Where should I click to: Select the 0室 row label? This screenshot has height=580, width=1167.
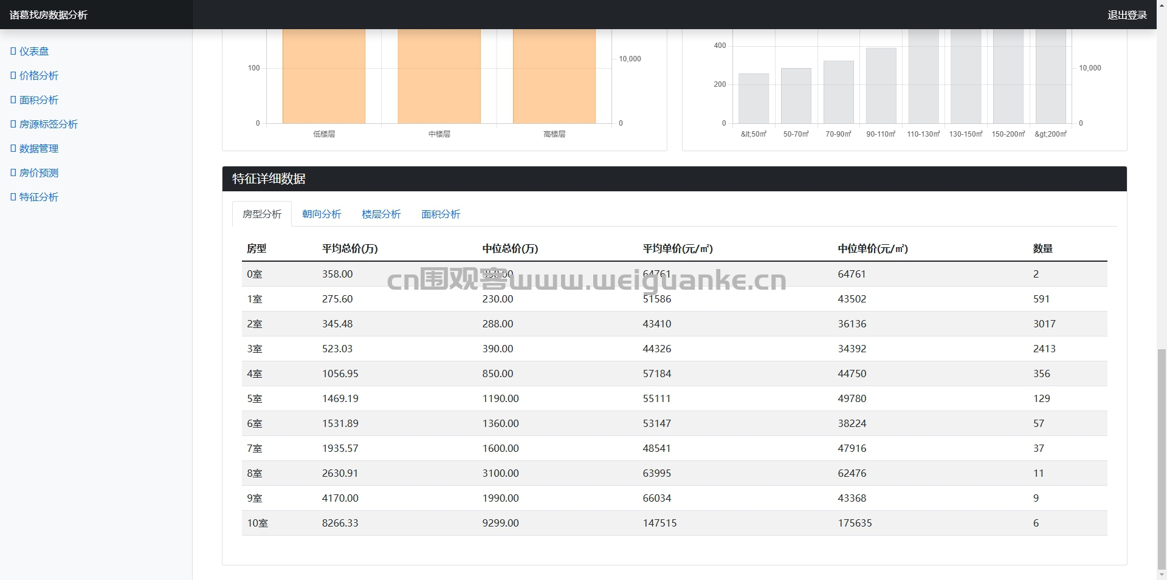[x=255, y=274]
